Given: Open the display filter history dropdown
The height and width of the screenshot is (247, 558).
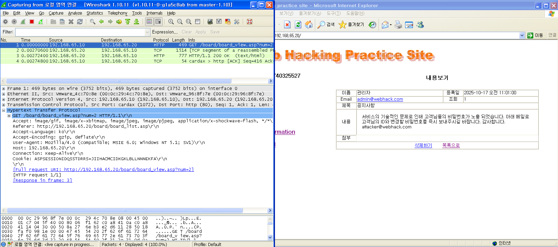Looking at the screenshot, I should (x=147, y=32).
